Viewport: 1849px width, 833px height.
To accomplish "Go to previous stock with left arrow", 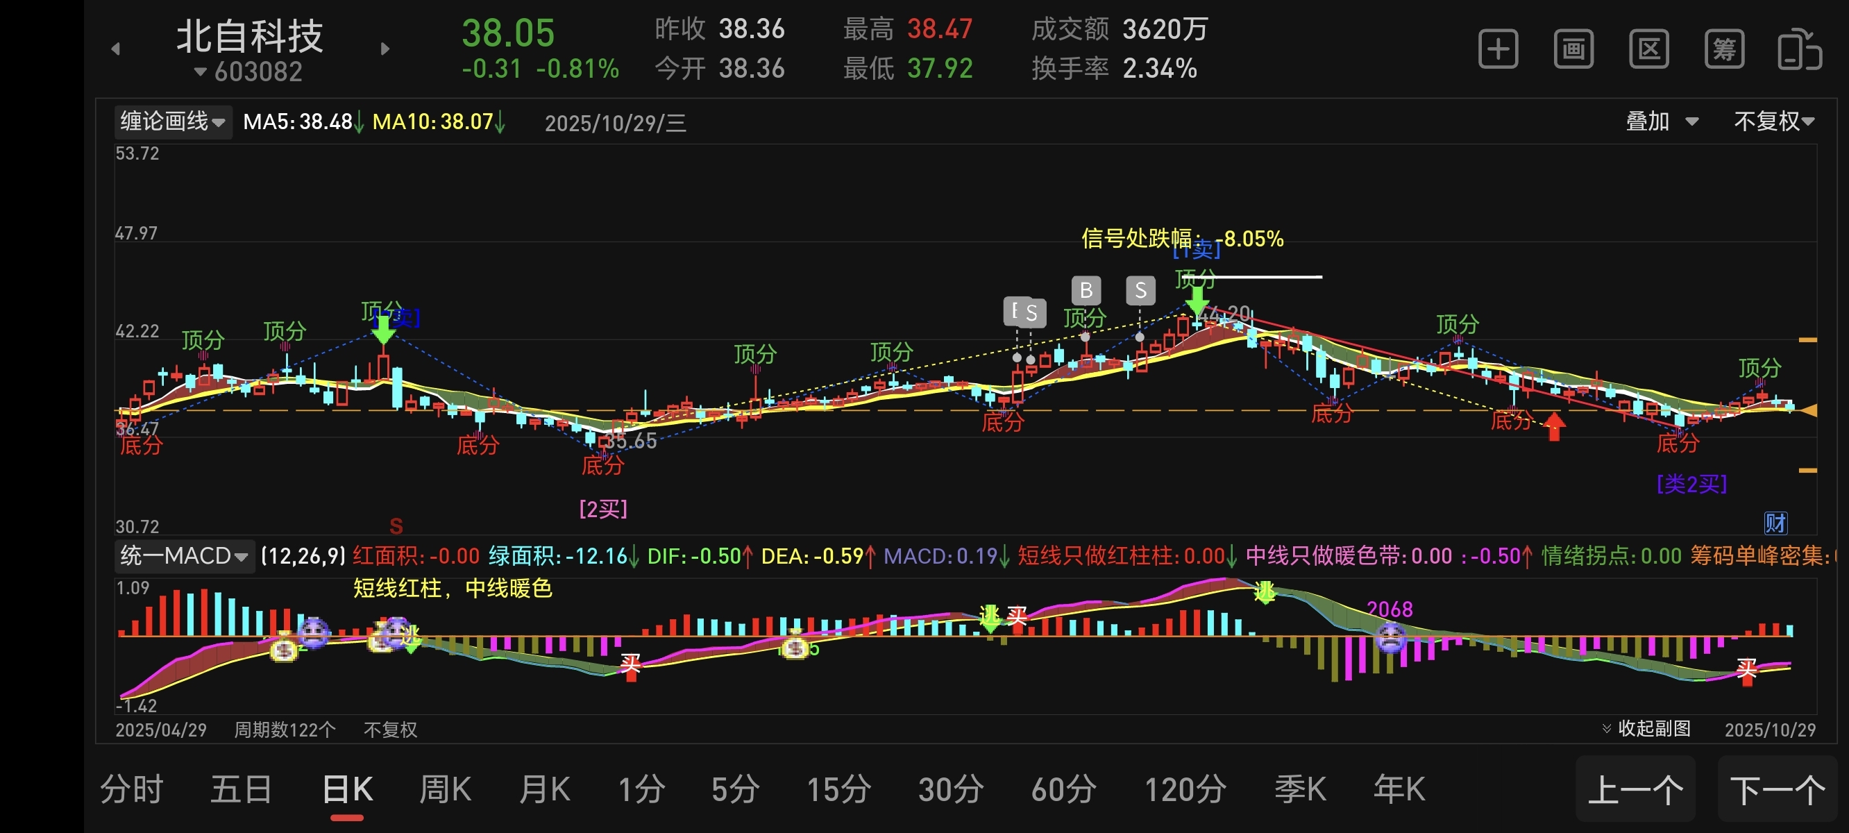I will click(115, 49).
